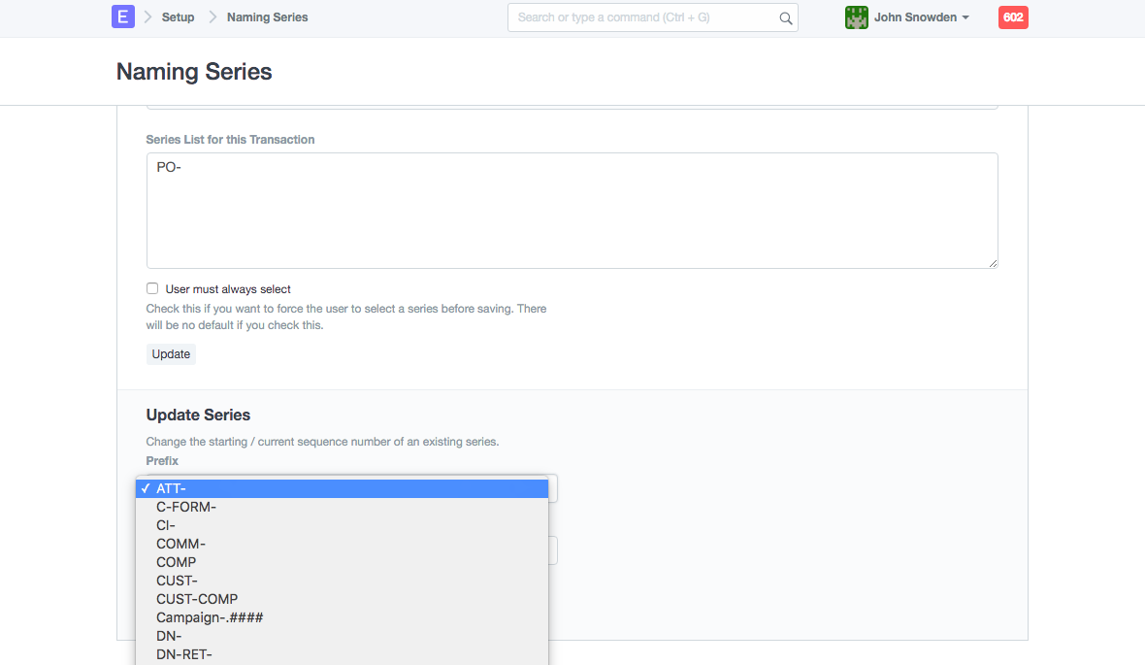Open the 602 notifications badge
This screenshot has width=1145, height=665.
[x=1013, y=17]
